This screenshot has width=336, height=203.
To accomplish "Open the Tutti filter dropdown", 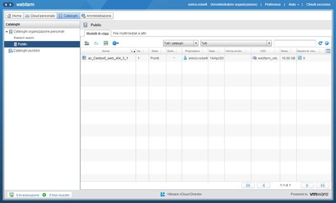I will pos(236,43).
